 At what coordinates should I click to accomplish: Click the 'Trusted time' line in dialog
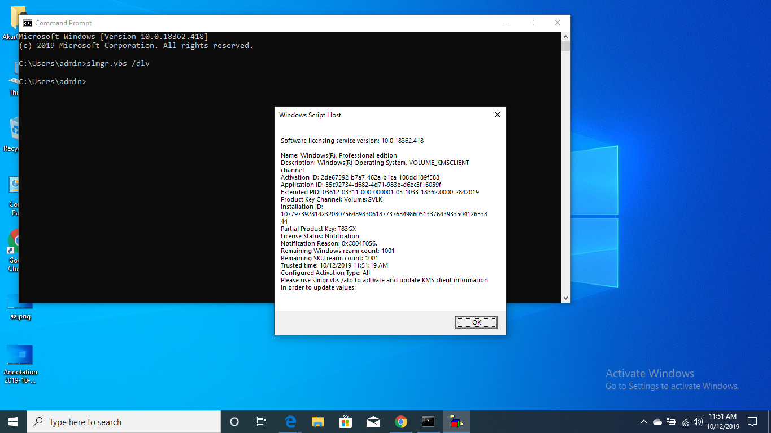click(x=334, y=265)
